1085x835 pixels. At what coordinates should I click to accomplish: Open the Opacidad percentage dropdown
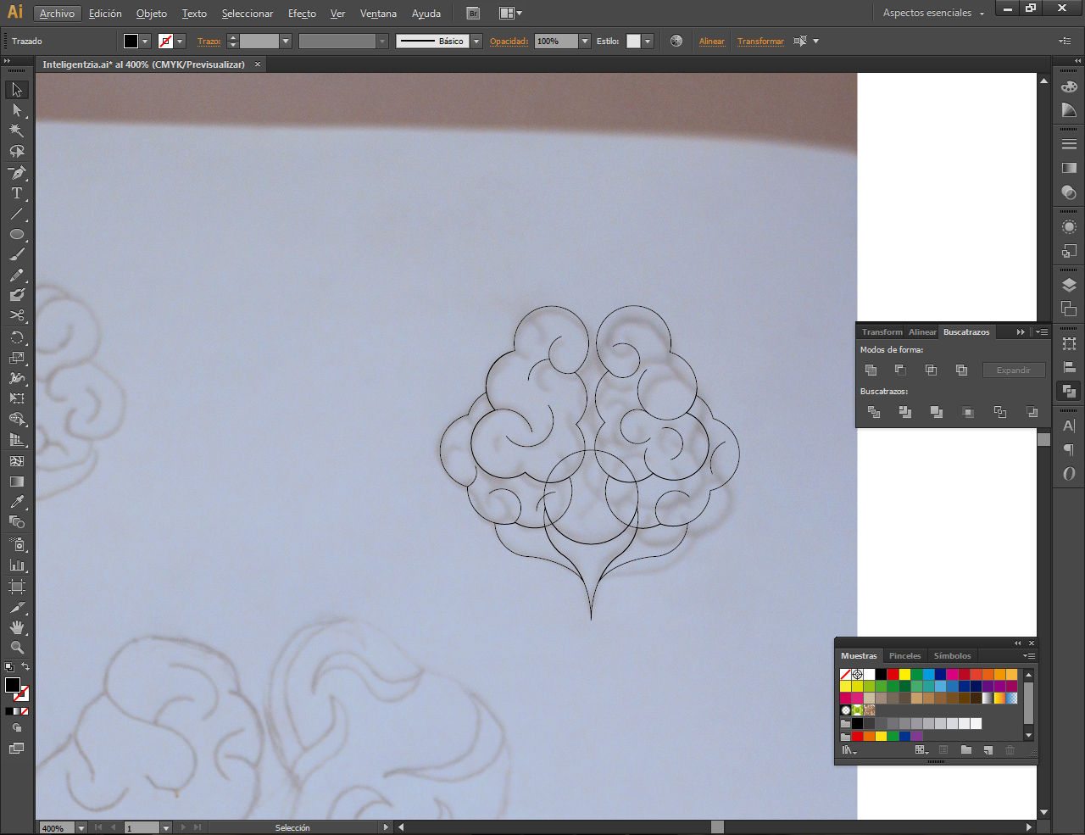(x=585, y=41)
